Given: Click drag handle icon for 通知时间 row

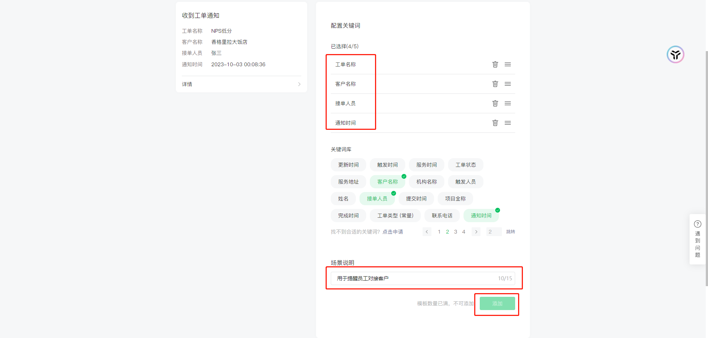Looking at the screenshot, I should (x=508, y=123).
